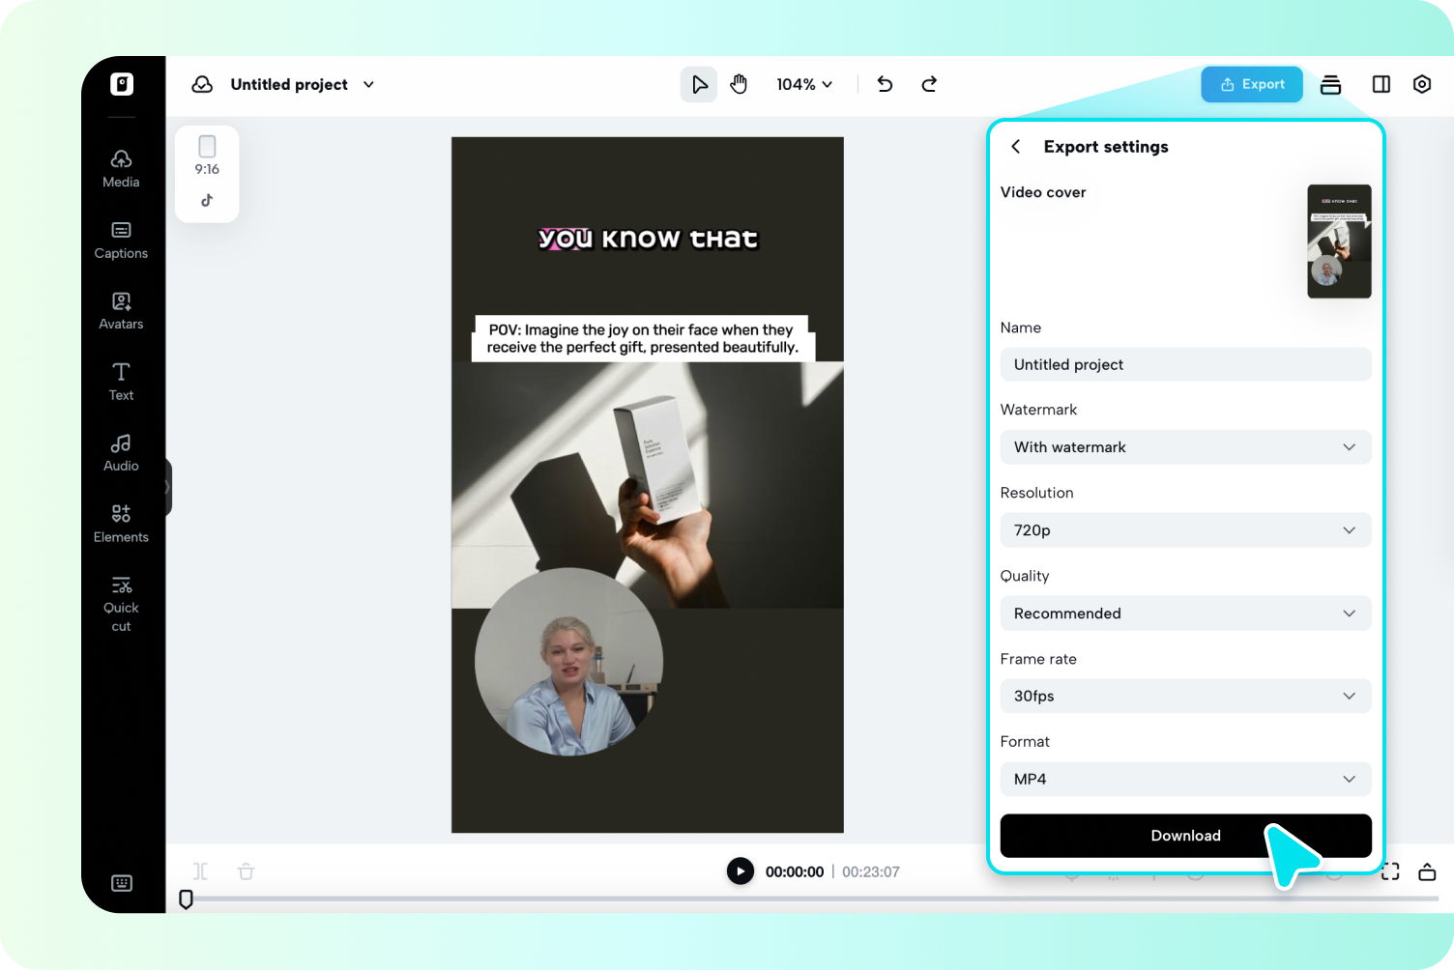Click the blue Export button
This screenshot has height=970, width=1454.
[x=1252, y=84]
